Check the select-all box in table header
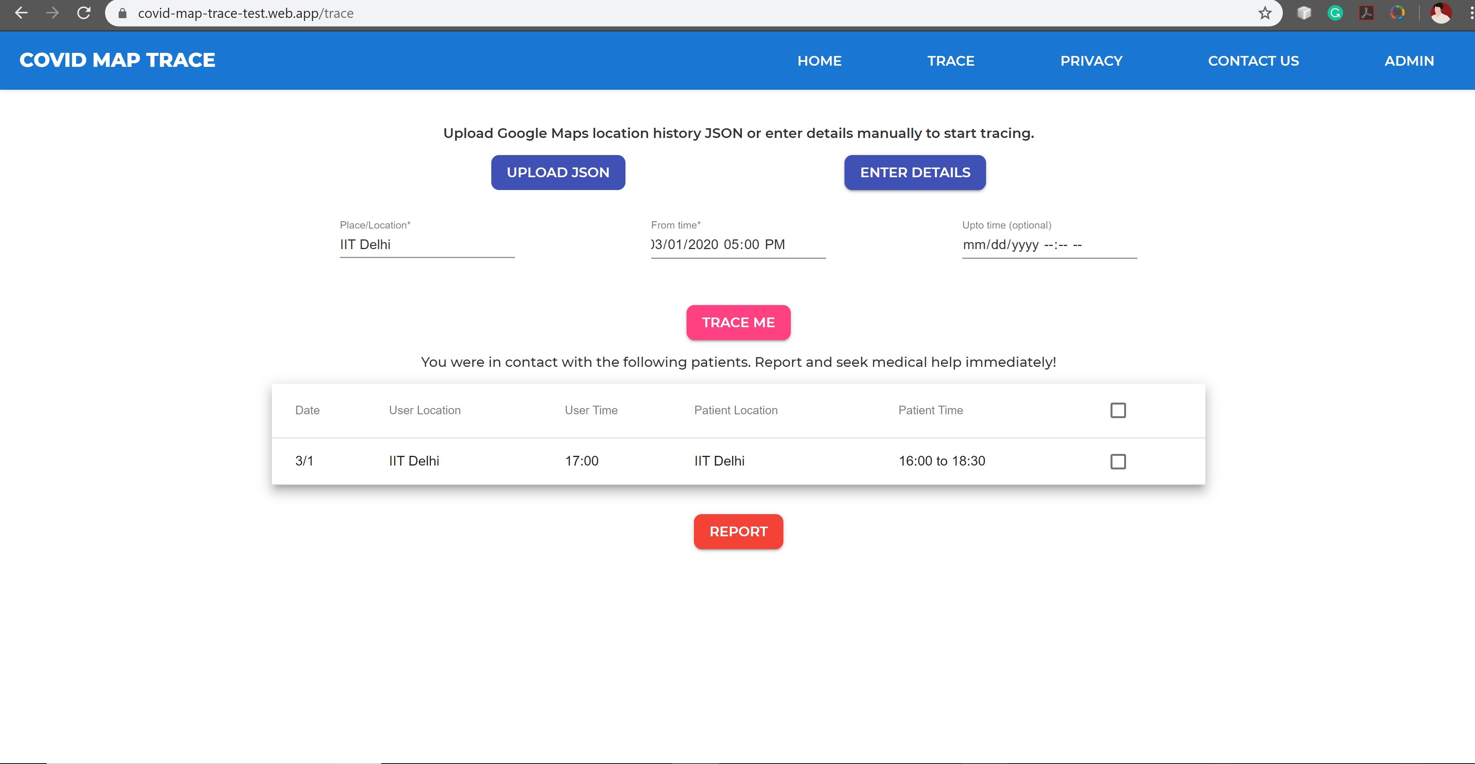 1118,410
